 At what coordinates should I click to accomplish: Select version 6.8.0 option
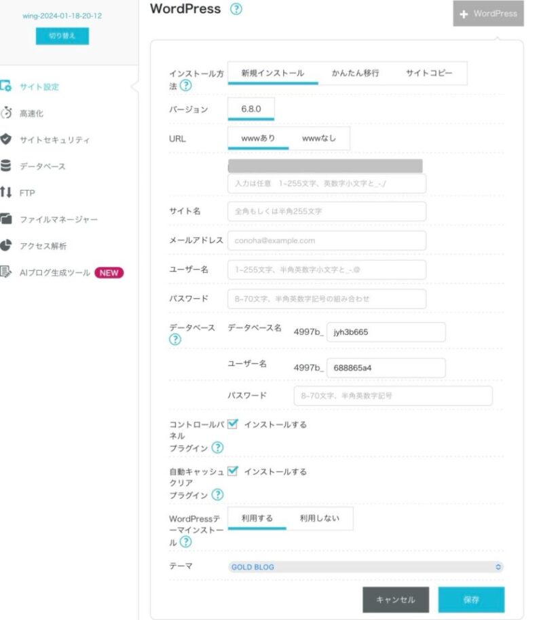251,109
